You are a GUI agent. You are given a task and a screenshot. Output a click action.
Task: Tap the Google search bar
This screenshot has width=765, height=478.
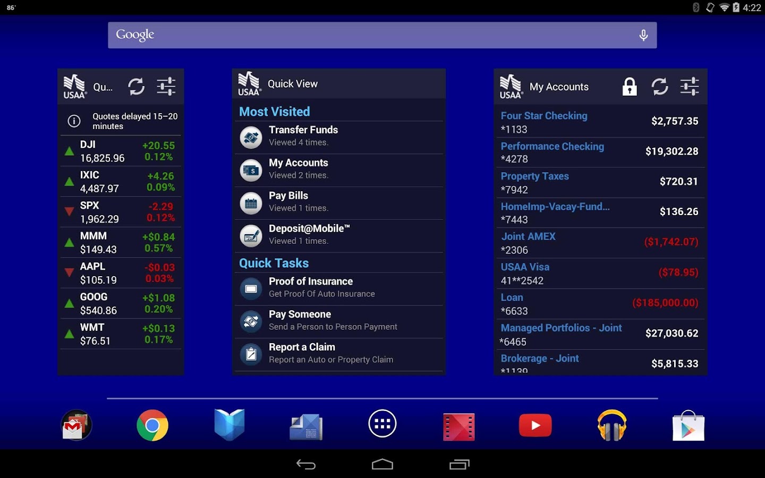point(382,35)
